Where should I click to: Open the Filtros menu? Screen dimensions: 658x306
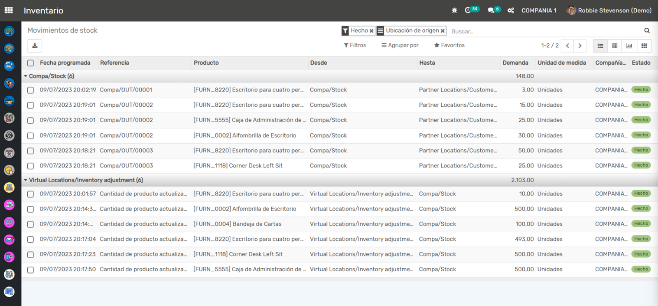click(355, 45)
